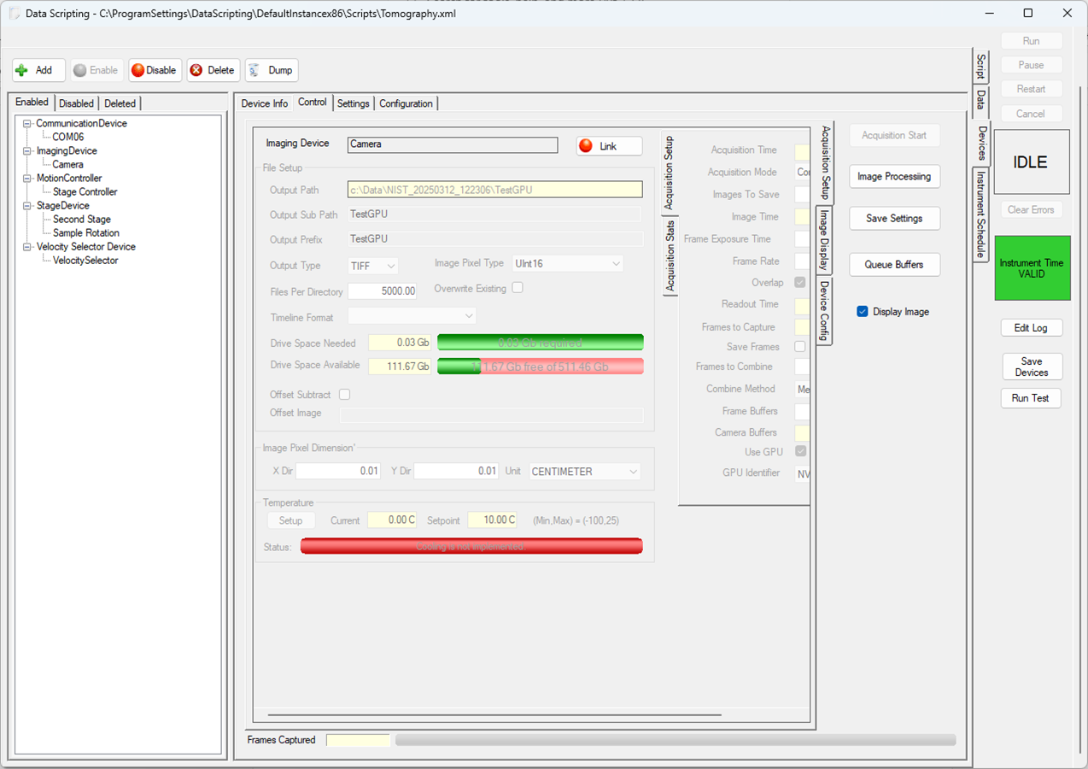Select VelocitySelector in the tree

point(85,261)
